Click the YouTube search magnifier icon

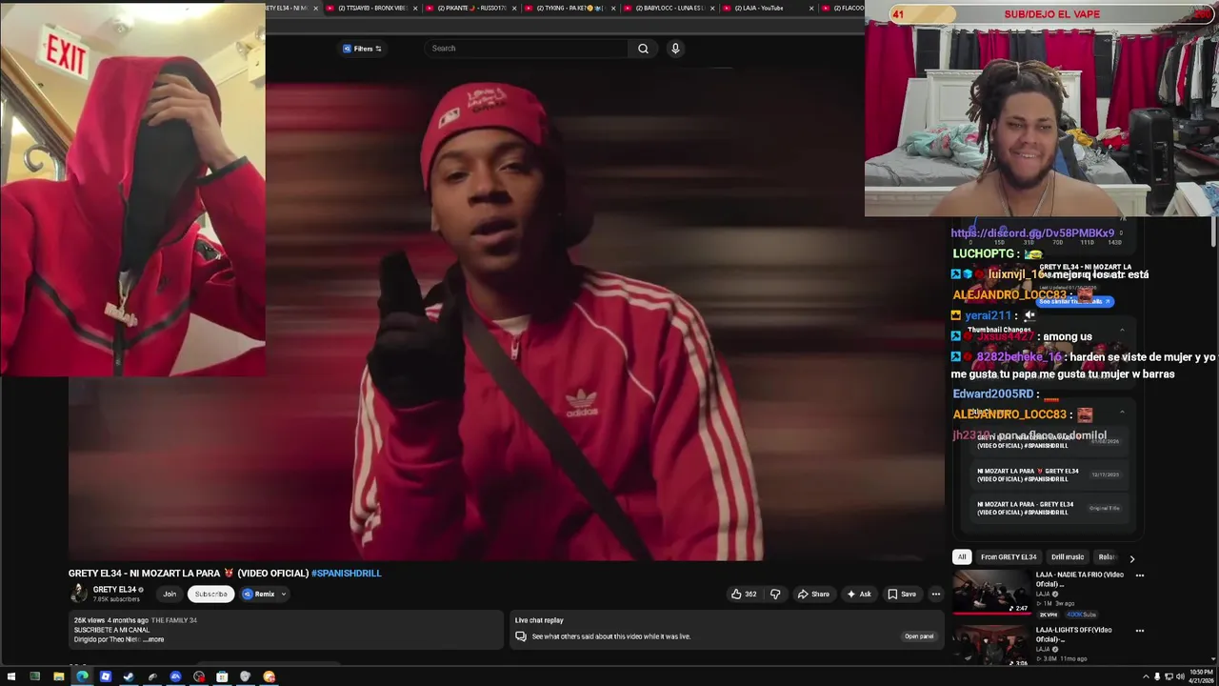point(643,49)
